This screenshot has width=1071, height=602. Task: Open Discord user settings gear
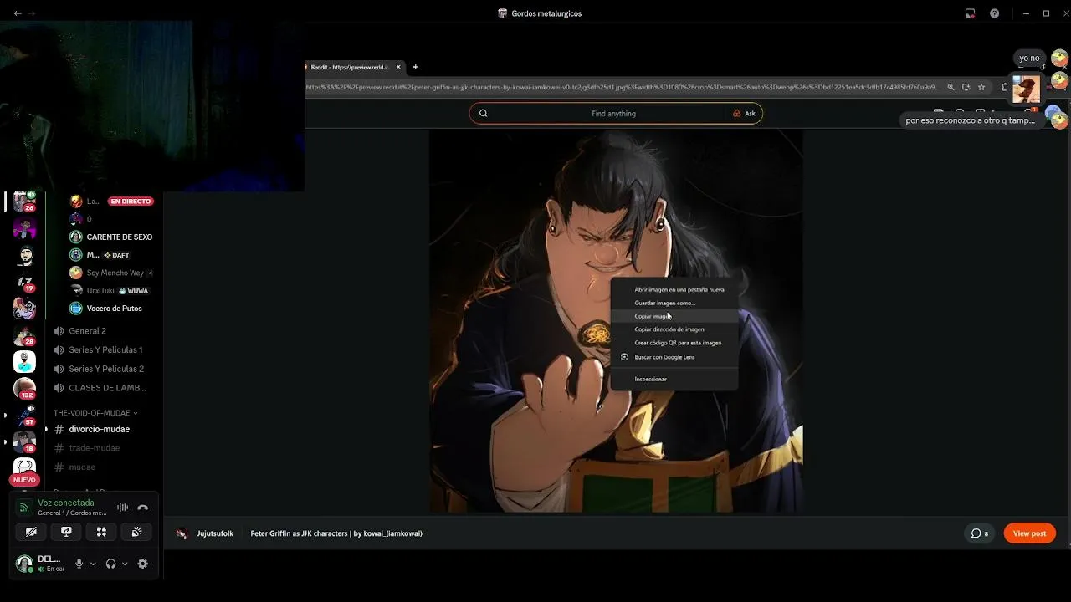click(143, 564)
